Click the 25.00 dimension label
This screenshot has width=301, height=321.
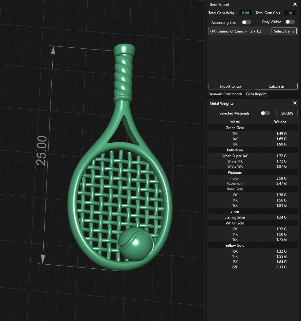[x=41, y=151]
